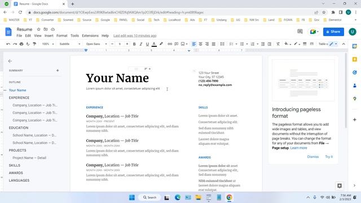This screenshot has width=361, height=203.
Task: Jump to EXPERIENCE in the outline
Action: click(19, 98)
